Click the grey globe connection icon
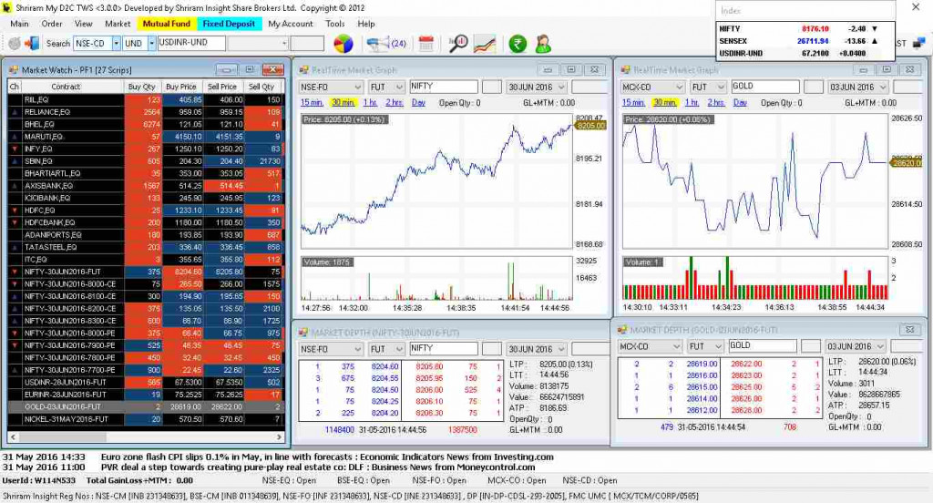The image size is (933, 503). coord(15,43)
